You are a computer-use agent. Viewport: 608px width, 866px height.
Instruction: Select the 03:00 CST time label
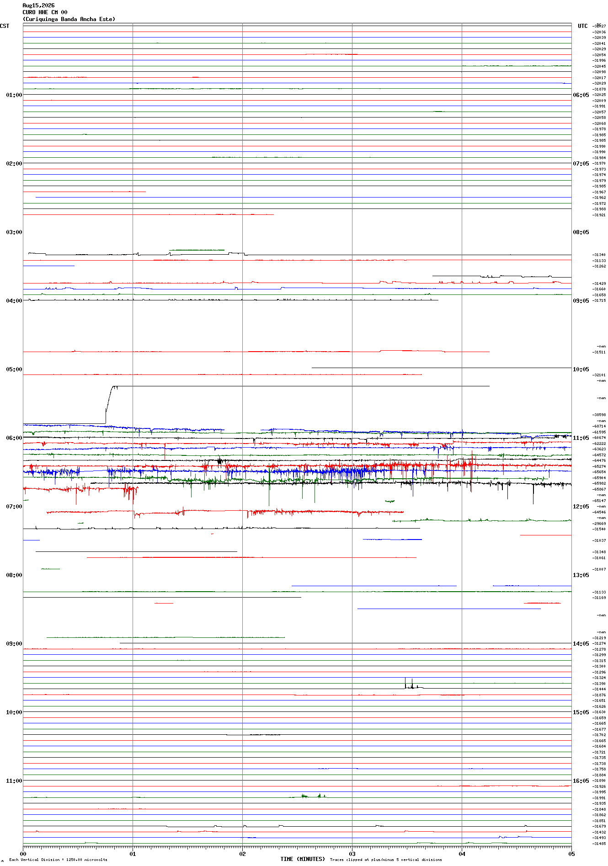pos(14,232)
